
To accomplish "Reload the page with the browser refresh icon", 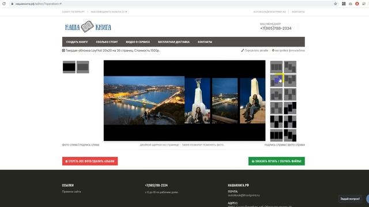I will (4, 4).
